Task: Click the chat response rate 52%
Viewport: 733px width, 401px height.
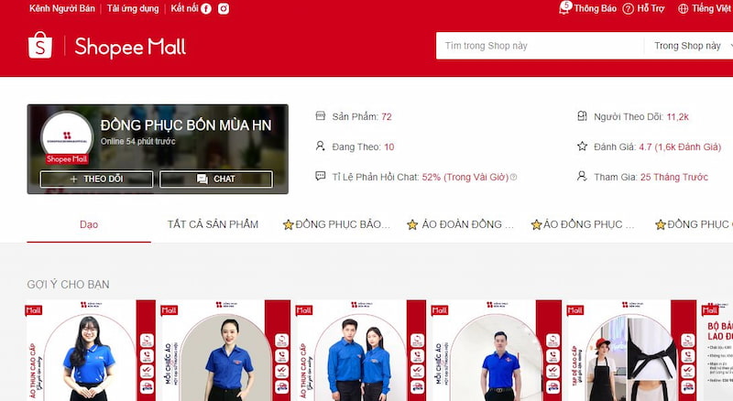Action: point(465,177)
